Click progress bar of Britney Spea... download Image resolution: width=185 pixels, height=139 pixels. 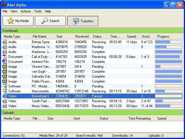point(169,42)
